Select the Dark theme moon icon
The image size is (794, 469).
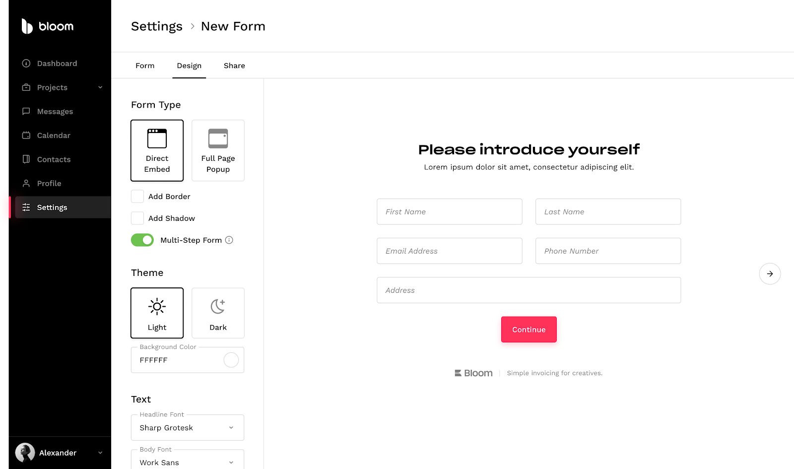coord(218,307)
